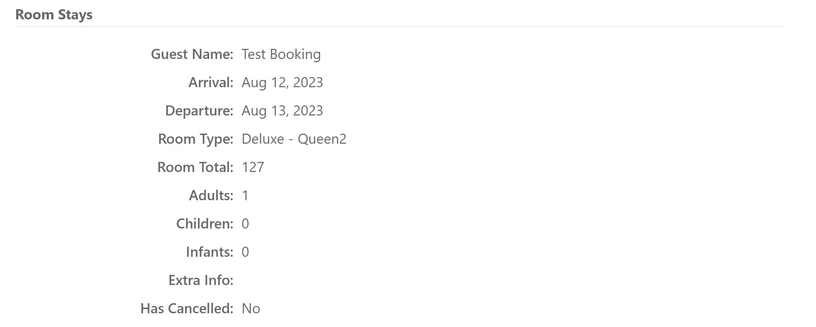Click the Departure label
The width and height of the screenshot is (816, 327).
[199, 111]
